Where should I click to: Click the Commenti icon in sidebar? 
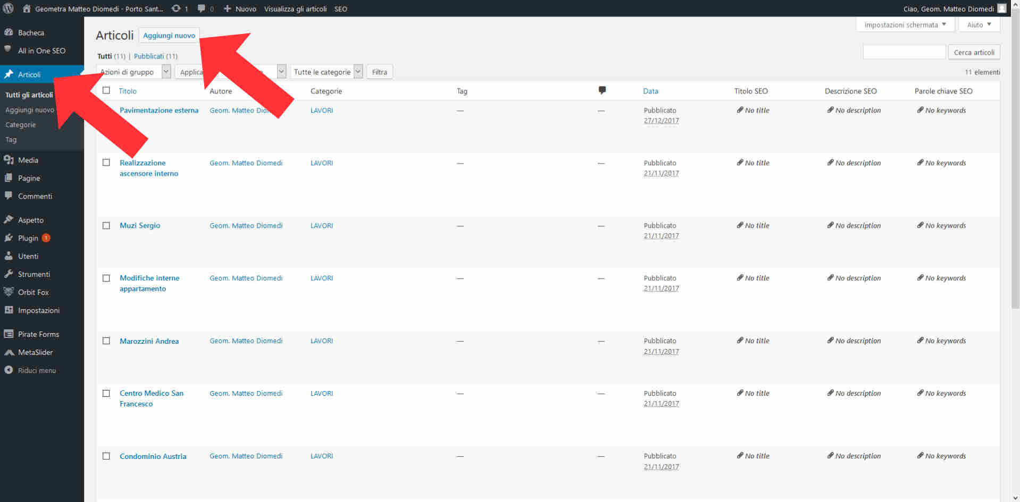point(9,195)
